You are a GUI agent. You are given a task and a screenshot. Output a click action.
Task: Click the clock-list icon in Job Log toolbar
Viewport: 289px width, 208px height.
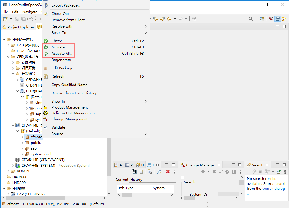[x=134, y=172]
